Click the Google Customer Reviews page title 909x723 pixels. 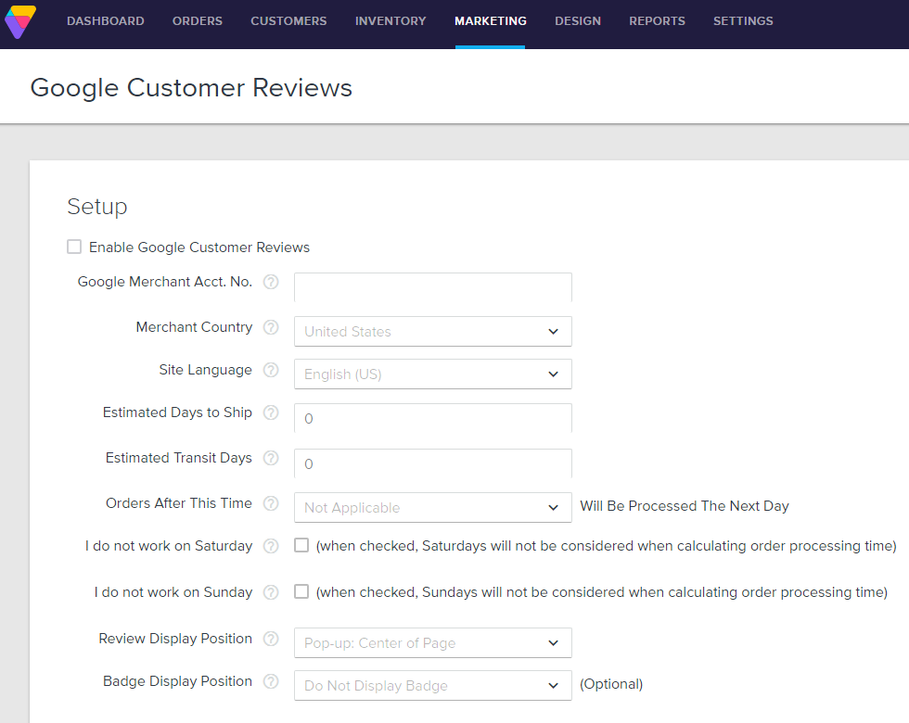tap(191, 88)
